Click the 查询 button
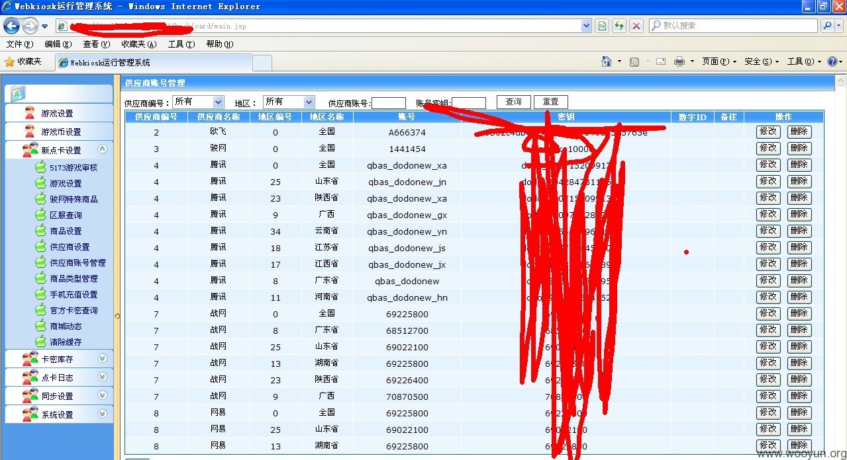 point(514,102)
